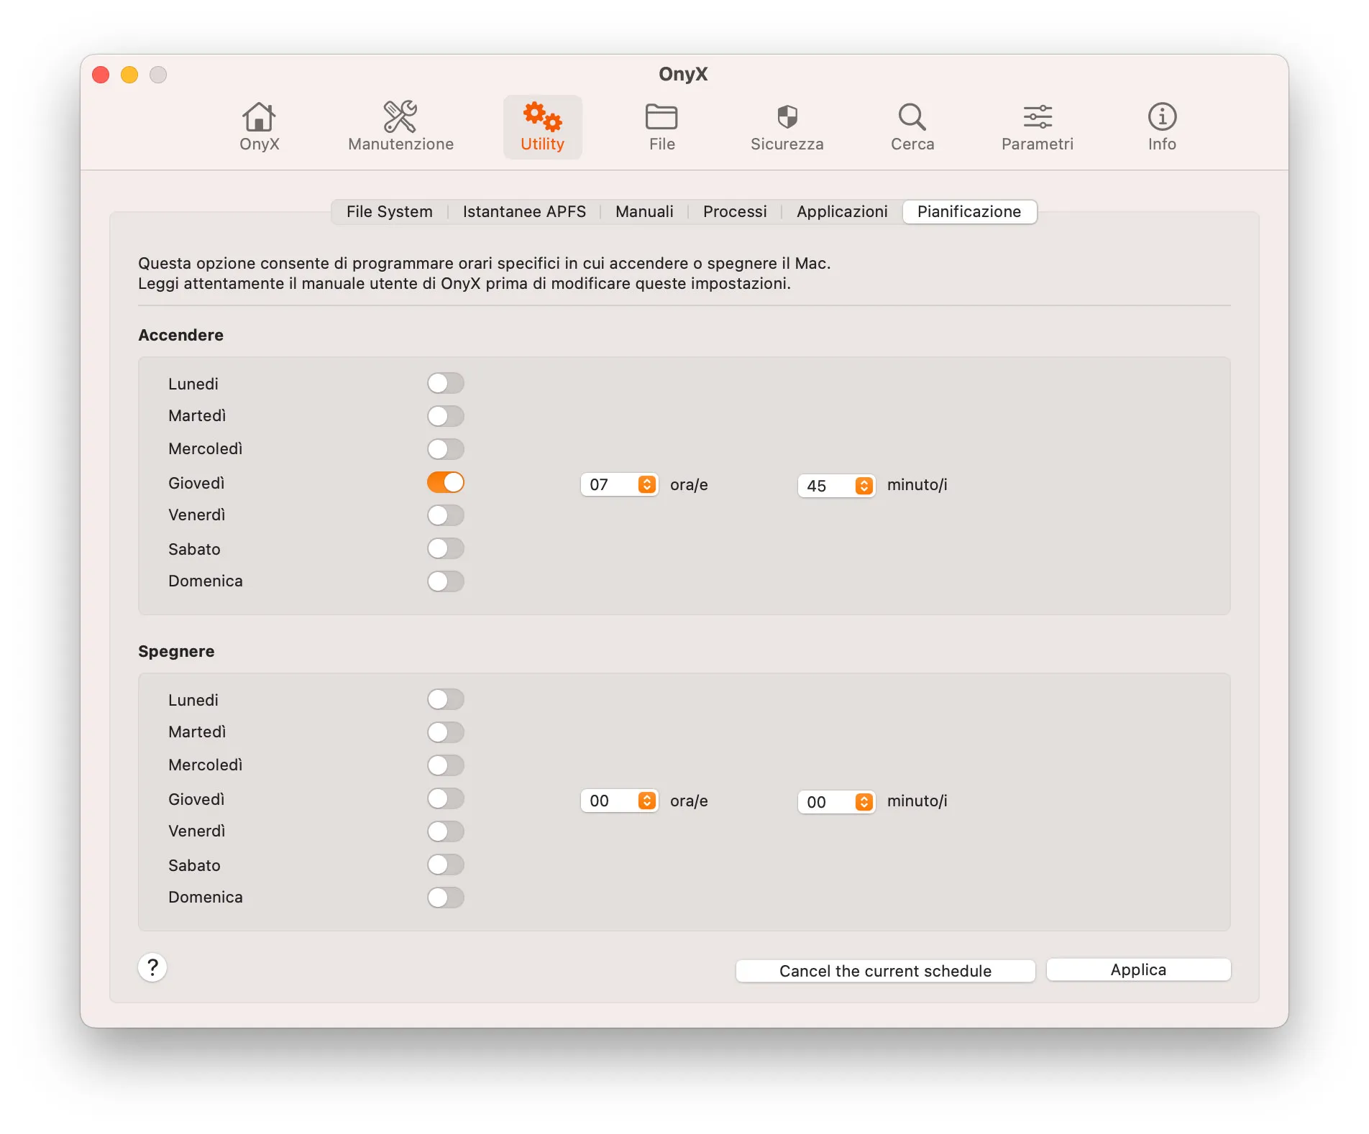Open the Cerca magnifier section

click(912, 126)
